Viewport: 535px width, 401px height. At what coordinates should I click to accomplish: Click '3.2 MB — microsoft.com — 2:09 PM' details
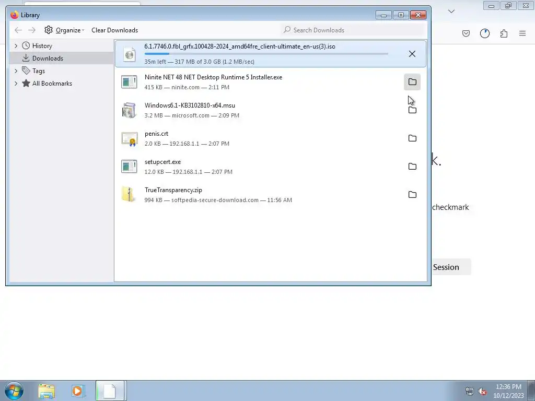(192, 115)
